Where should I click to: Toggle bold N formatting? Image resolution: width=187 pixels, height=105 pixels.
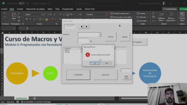click(27, 19)
